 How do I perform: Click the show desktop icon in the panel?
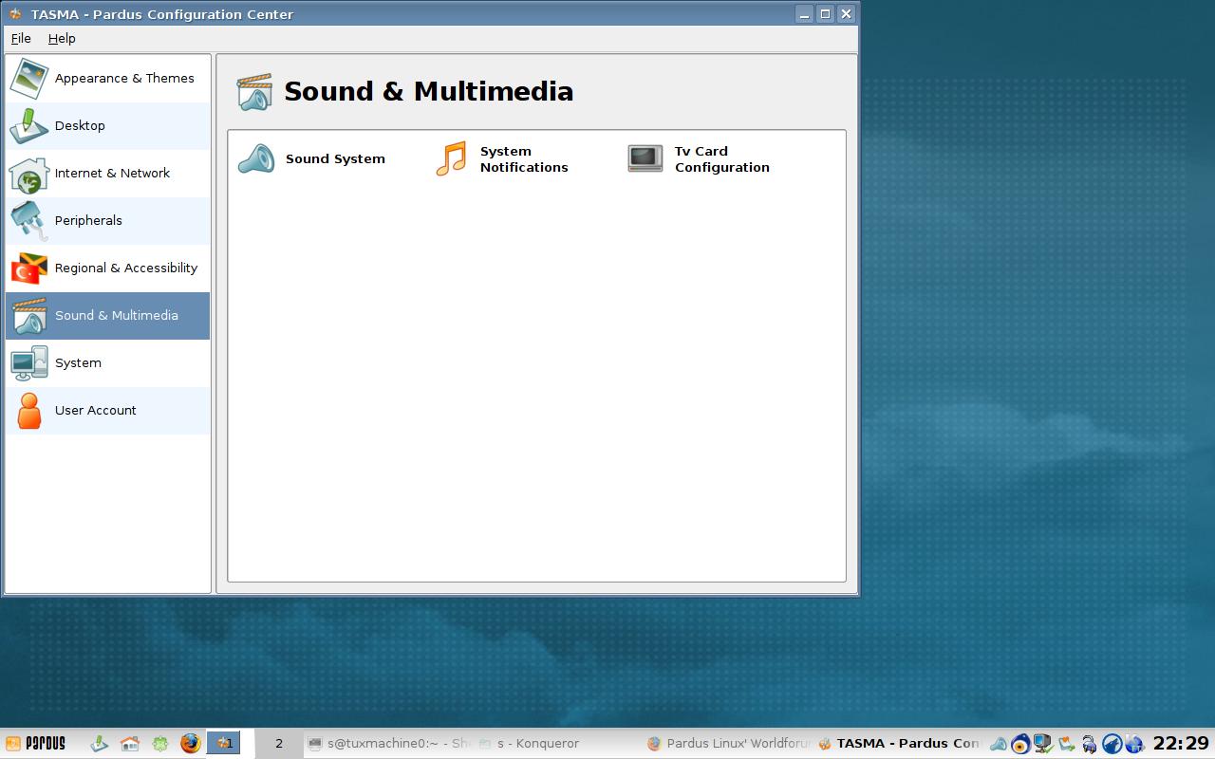pyautogui.click(x=100, y=744)
